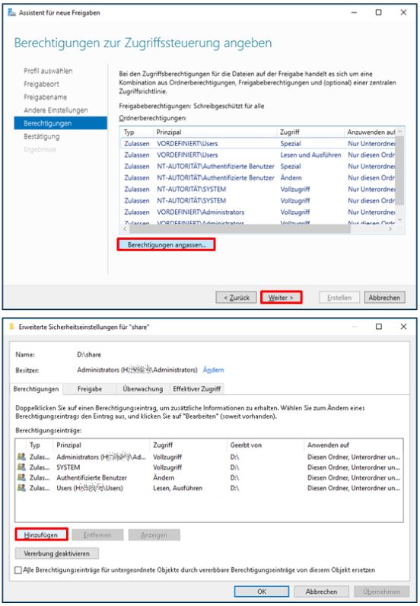Click Geerbt von column header
This screenshot has width=420, height=606.
point(266,445)
